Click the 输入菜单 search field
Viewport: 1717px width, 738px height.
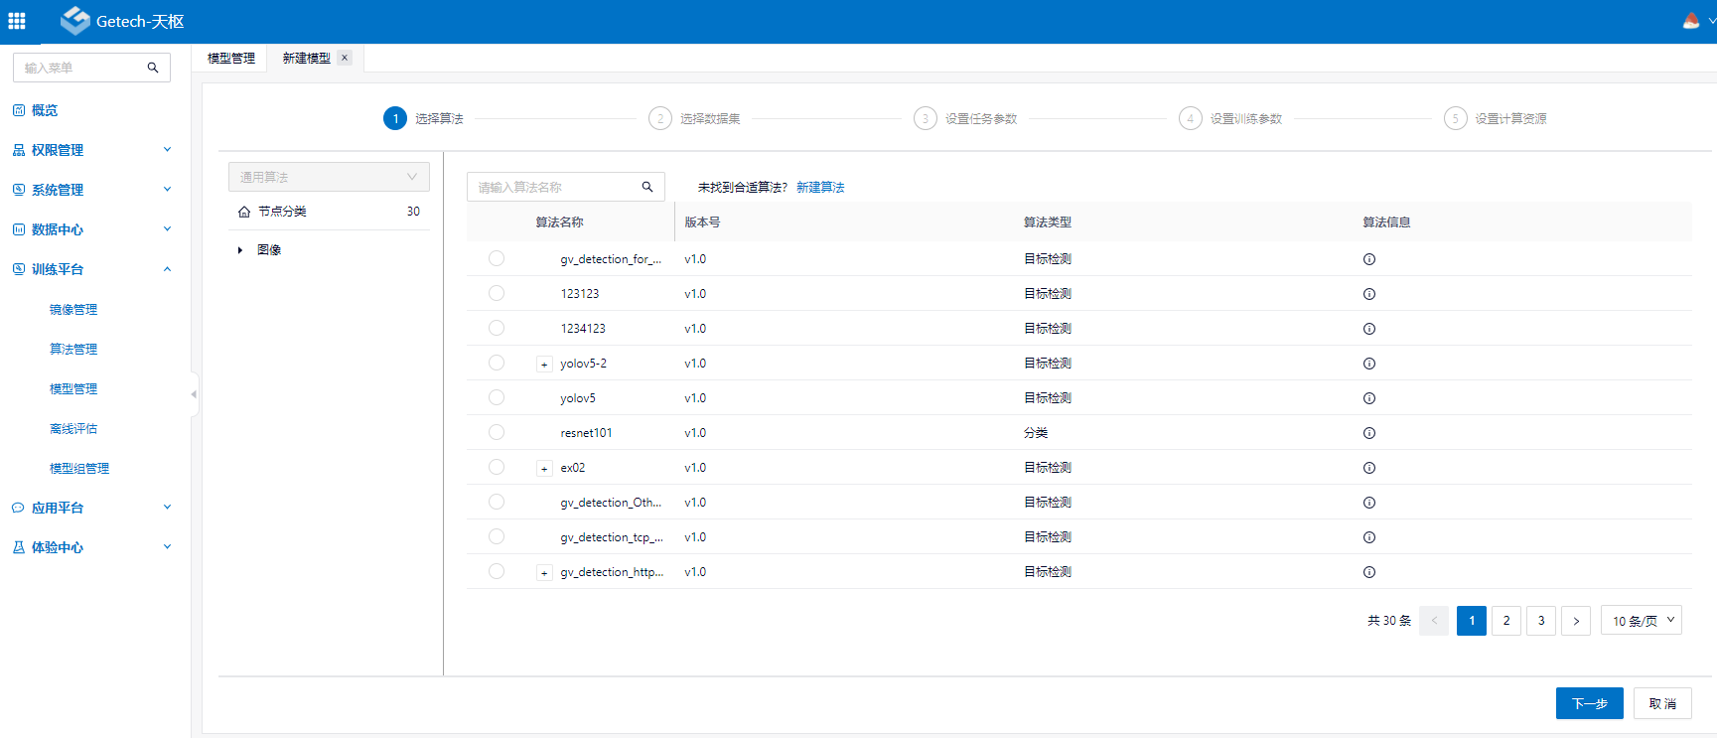pos(91,68)
